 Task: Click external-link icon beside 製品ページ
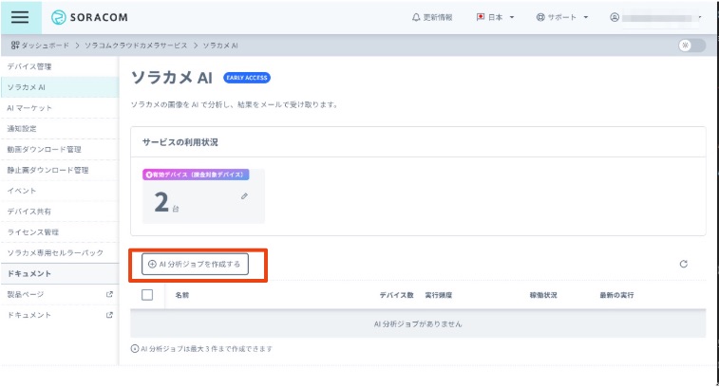(x=109, y=294)
